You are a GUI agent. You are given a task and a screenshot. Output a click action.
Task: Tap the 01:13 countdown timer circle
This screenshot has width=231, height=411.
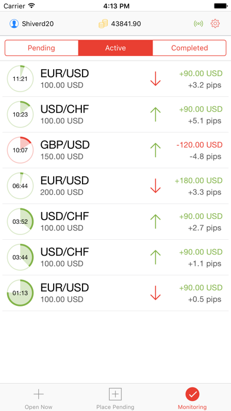tap(20, 293)
